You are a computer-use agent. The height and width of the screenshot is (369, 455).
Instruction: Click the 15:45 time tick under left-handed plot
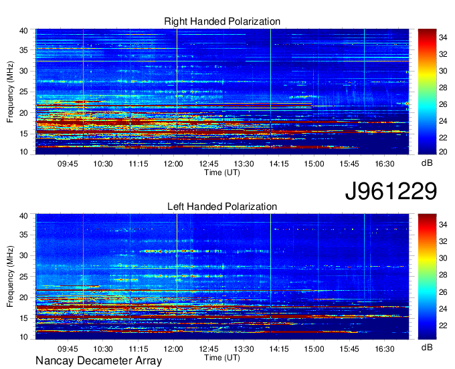(349, 349)
